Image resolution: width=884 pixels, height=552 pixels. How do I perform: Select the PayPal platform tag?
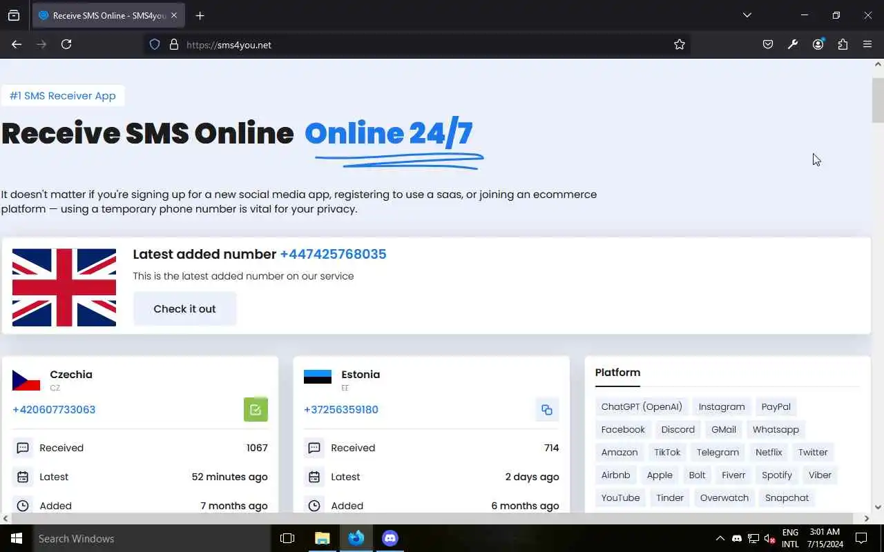[x=776, y=406]
